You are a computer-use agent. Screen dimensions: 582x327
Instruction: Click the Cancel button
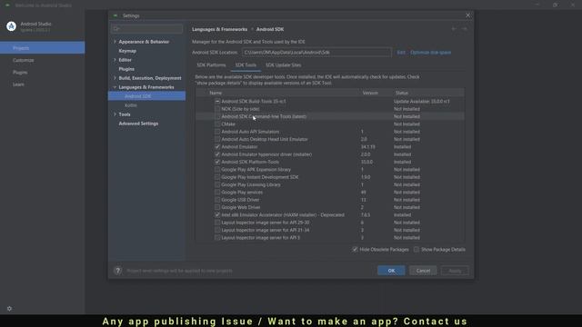coord(423,271)
